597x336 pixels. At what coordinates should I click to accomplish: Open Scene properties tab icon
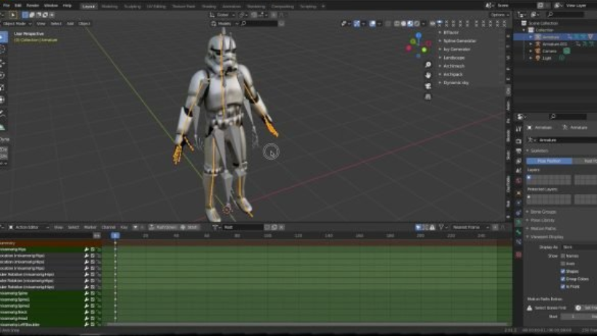point(518,171)
